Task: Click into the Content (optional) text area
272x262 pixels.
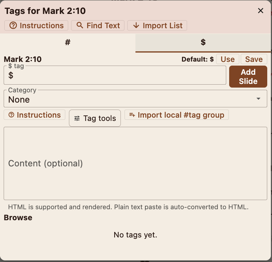Action: tap(135, 163)
